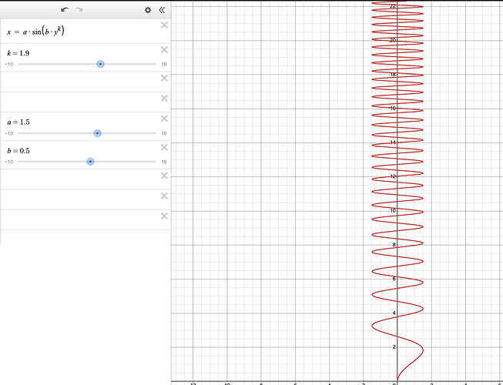This screenshot has width=503, height=385.
Task: Edit the b slider lower limit -10
Action: (x=9, y=162)
